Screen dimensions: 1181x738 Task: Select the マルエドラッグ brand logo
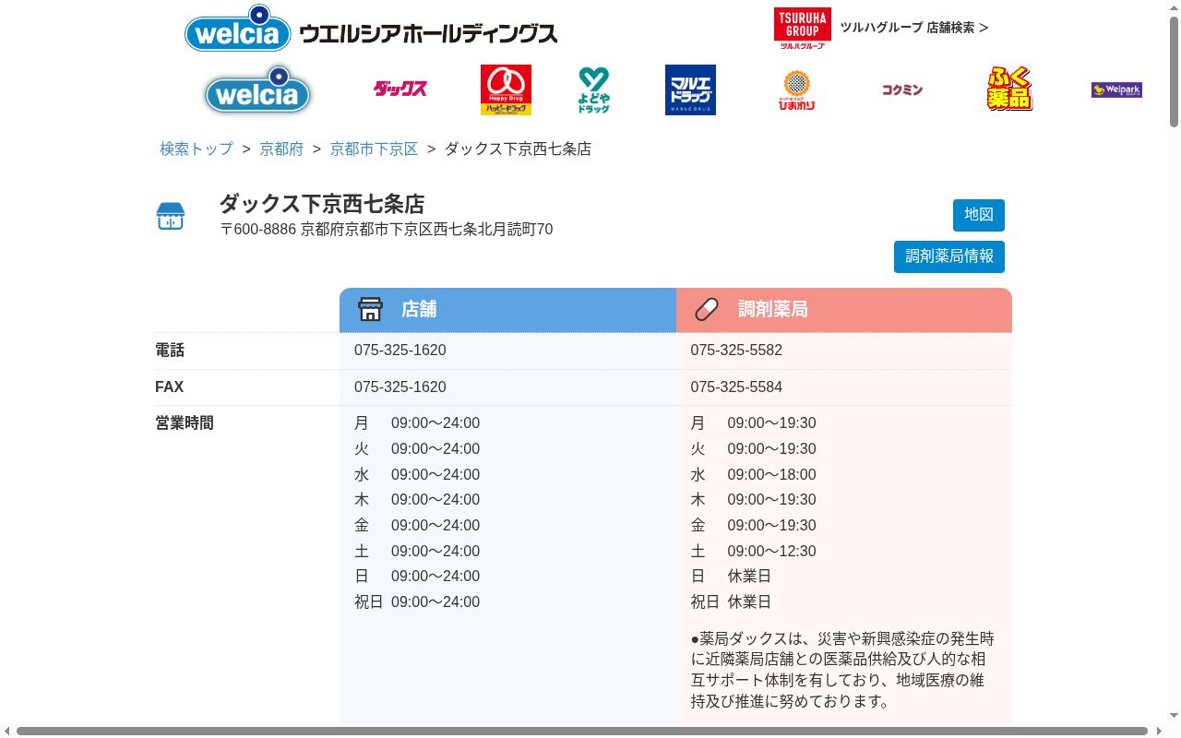tap(690, 89)
